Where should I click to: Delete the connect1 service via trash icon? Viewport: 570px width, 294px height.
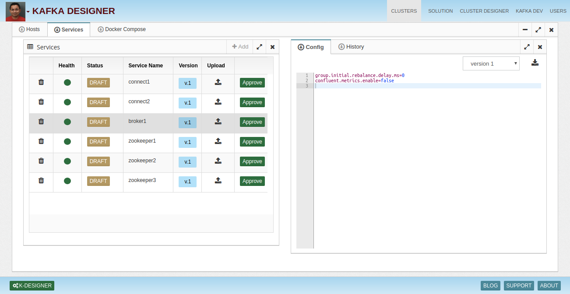pos(41,82)
